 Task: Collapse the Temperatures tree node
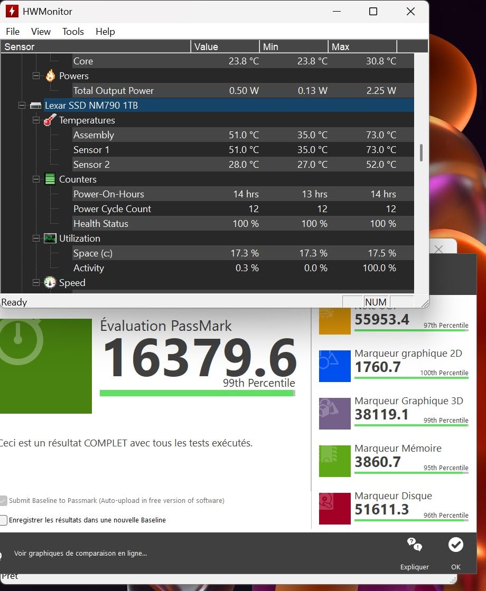point(36,120)
